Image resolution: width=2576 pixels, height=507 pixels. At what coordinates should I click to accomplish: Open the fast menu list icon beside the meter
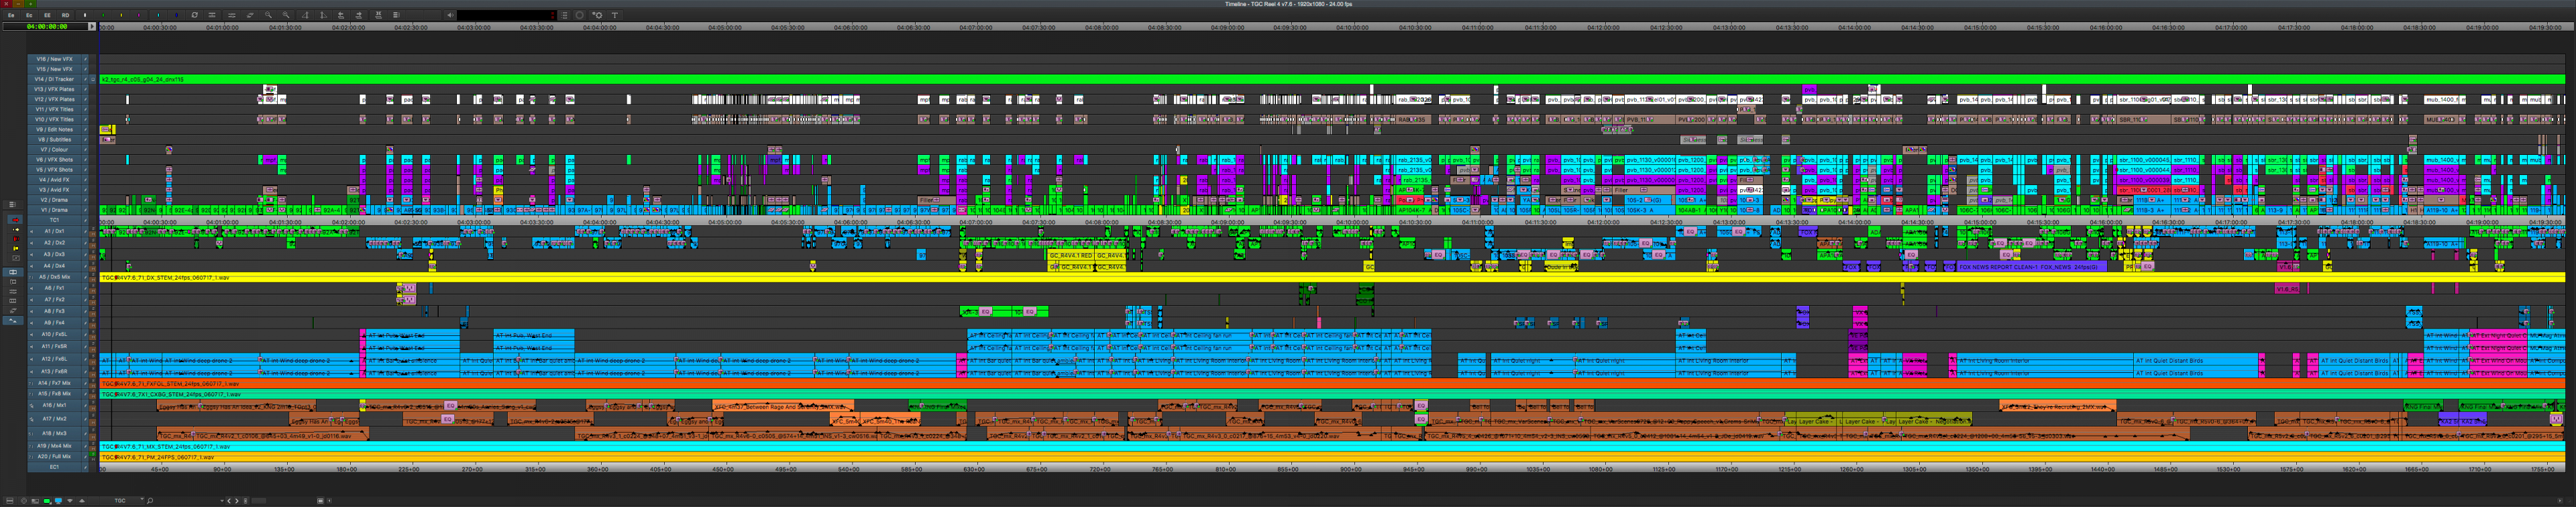564,15
